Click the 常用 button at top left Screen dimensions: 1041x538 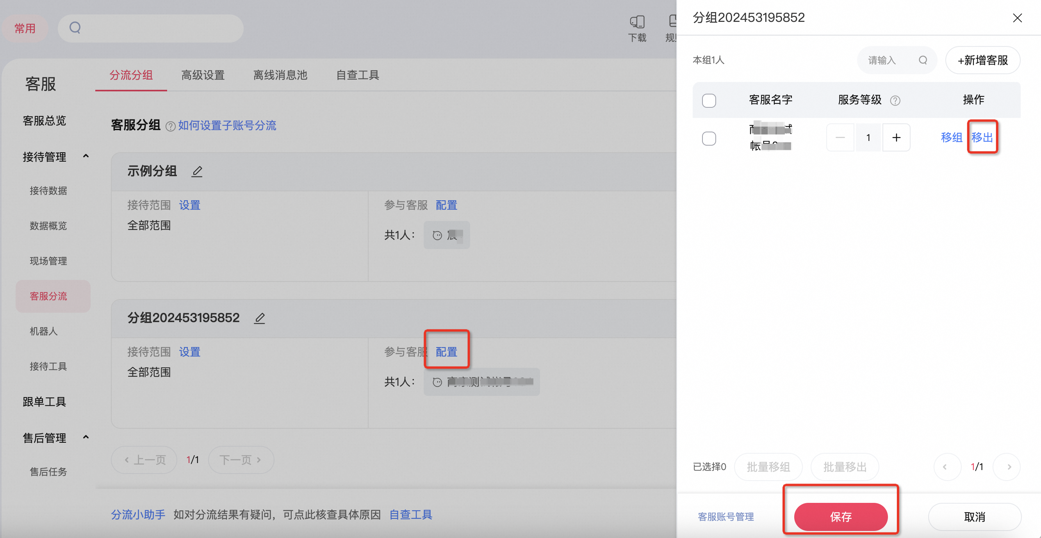(x=25, y=28)
